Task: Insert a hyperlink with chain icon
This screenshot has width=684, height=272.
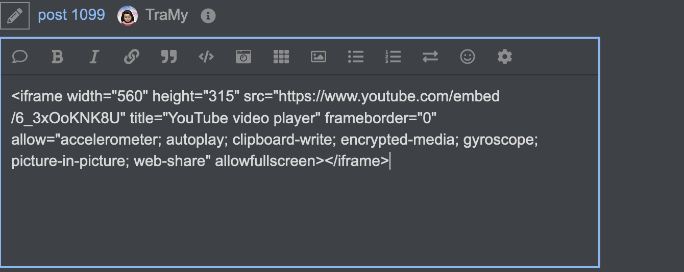Action: 132,57
